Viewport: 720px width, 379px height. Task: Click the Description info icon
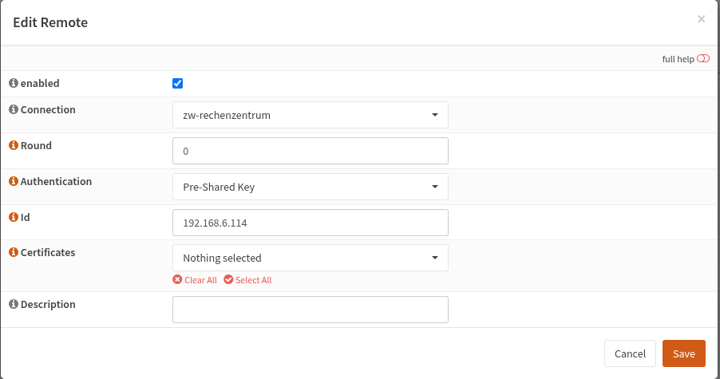click(x=14, y=305)
